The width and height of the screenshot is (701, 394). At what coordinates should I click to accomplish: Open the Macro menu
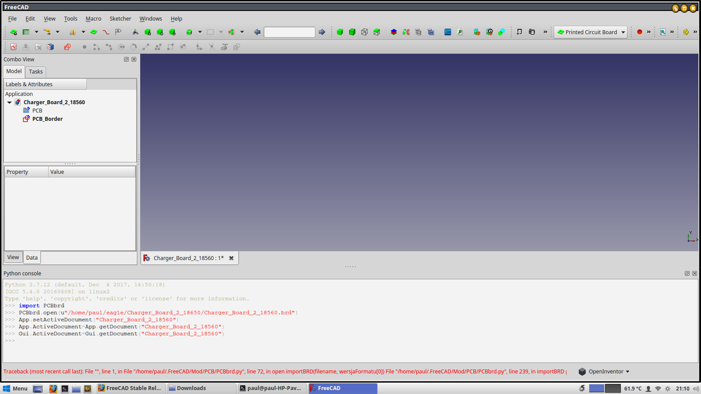click(93, 19)
